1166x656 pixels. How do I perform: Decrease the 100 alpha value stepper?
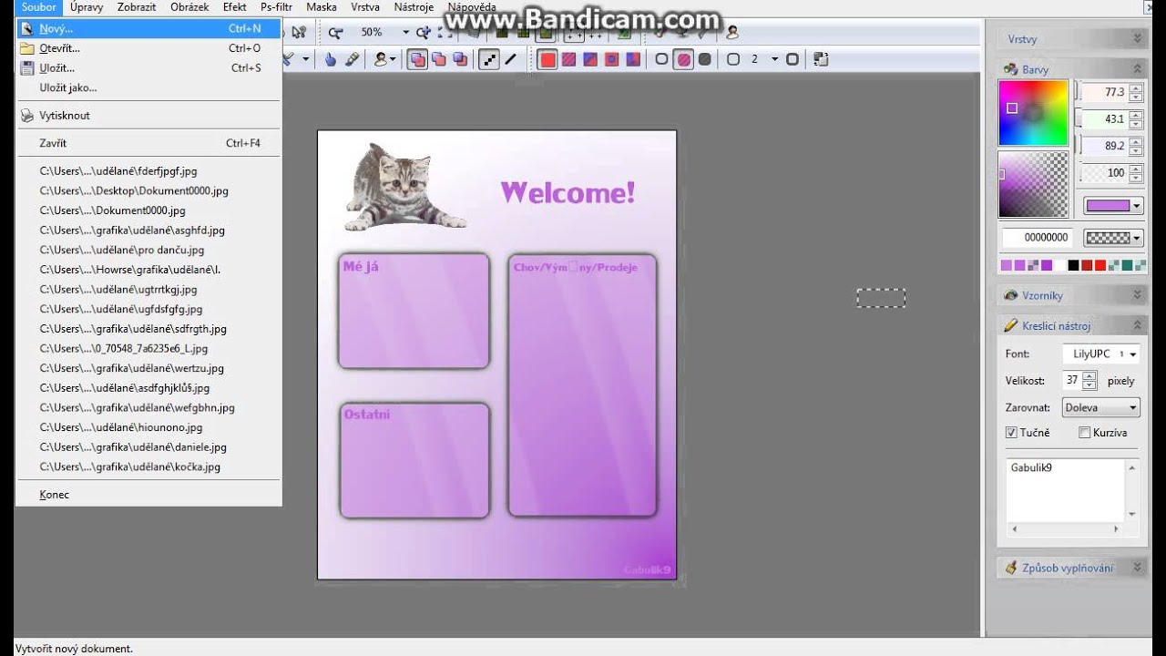[1136, 177]
